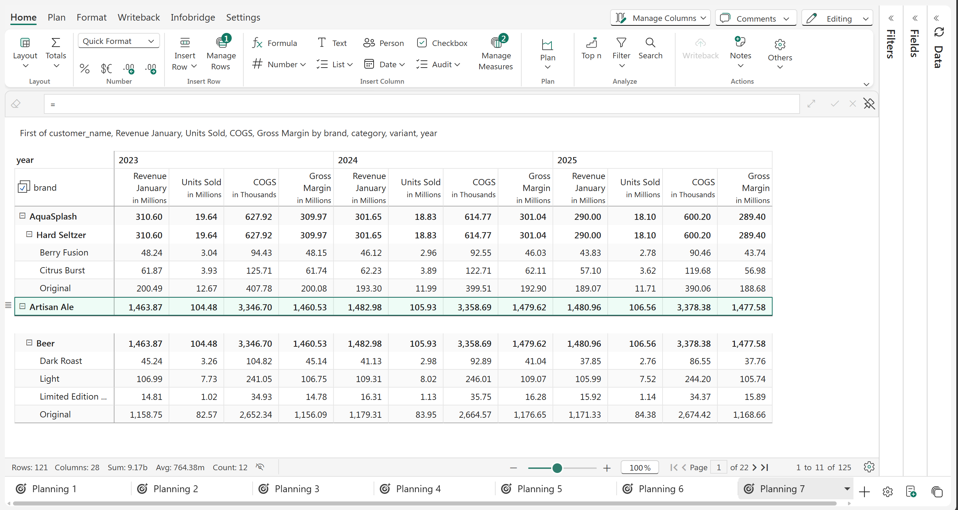Open the Manage Columns button
This screenshot has height=510, width=958.
point(660,18)
